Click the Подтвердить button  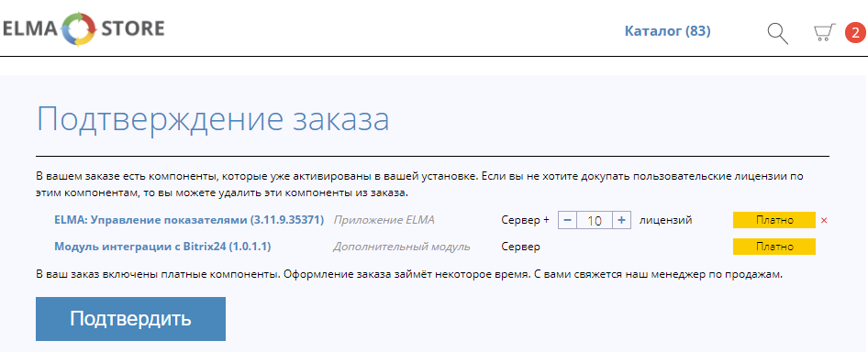(130, 319)
